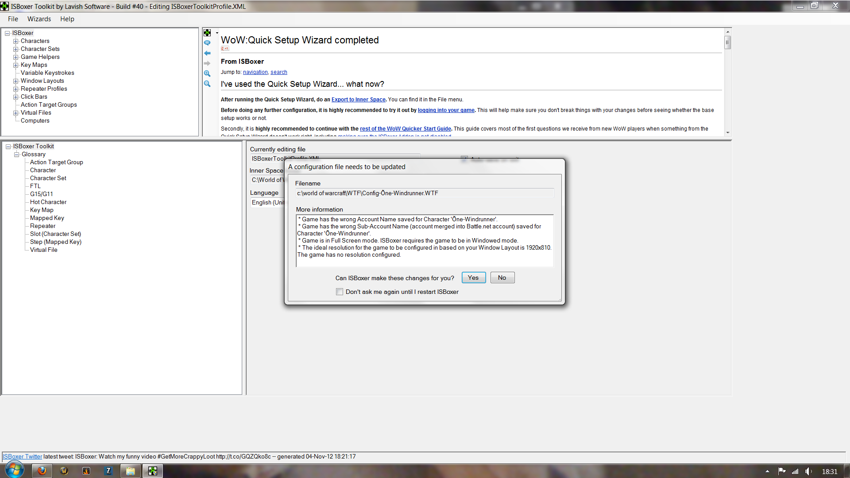Click the ISBoxer icon in the title bar
850x478 pixels.
tap(4, 6)
